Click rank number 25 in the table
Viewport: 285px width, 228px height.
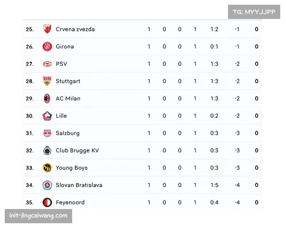(29, 29)
